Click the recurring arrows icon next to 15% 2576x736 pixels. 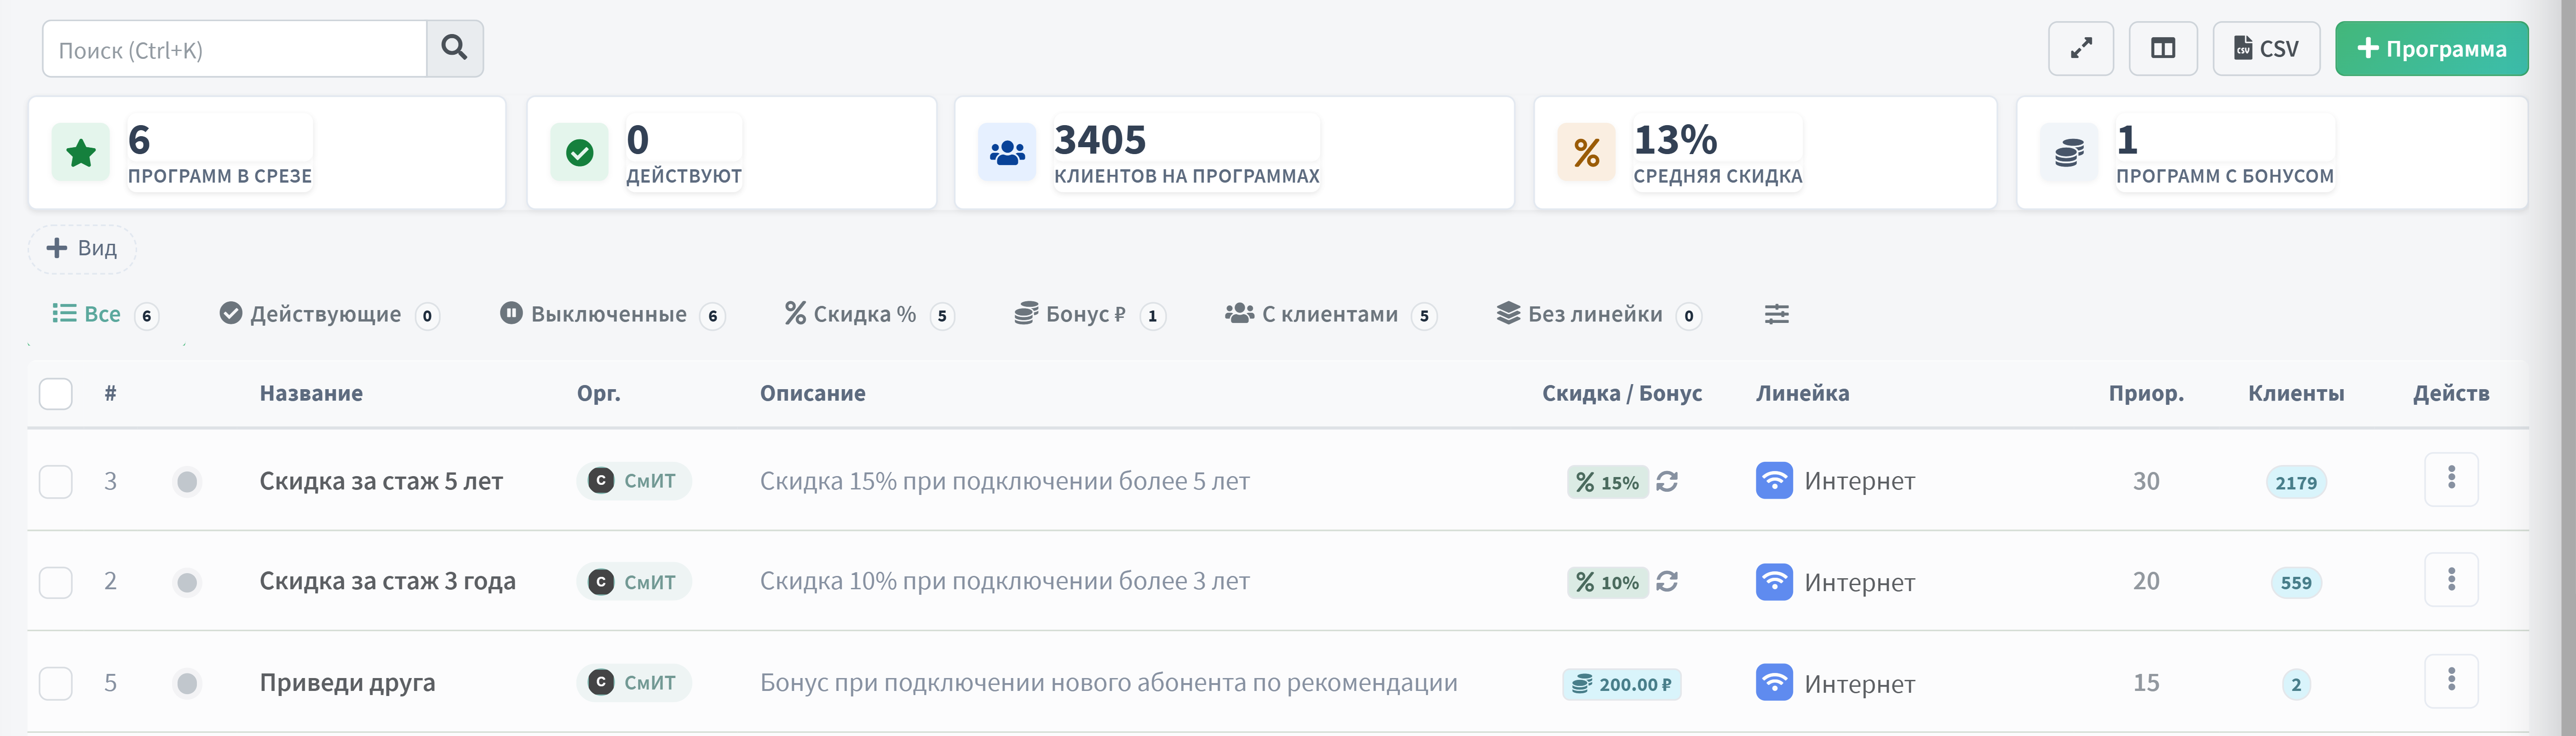pyautogui.click(x=1666, y=482)
